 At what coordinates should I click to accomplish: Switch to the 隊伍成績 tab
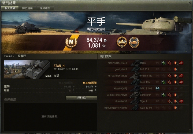[27, 8]
